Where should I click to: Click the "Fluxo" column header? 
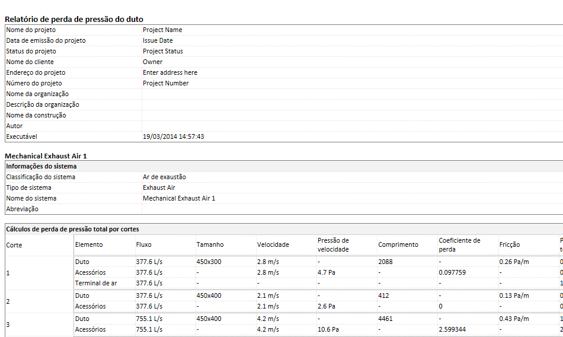tap(143, 244)
